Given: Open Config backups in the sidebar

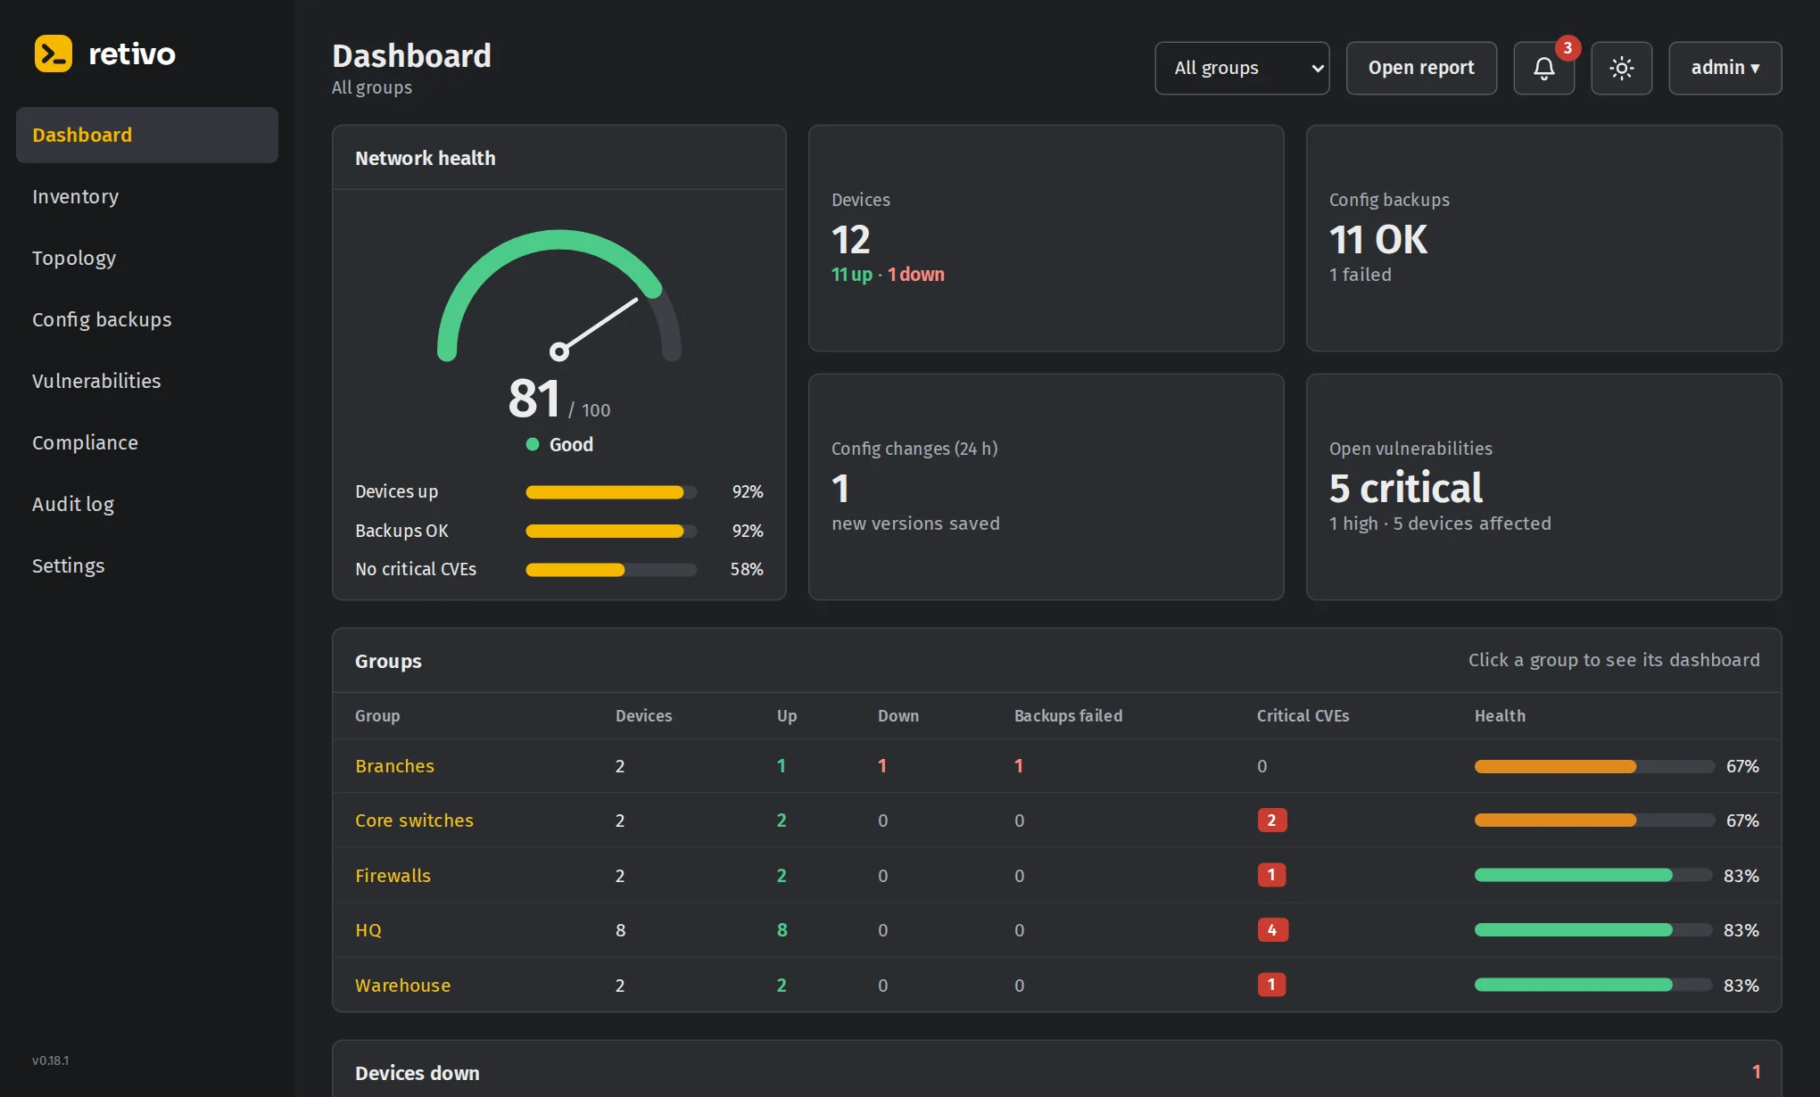Looking at the screenshot, I should [x=147, y=319].
